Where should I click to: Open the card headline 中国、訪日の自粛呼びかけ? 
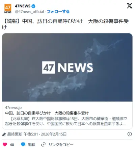click(47, 113)
